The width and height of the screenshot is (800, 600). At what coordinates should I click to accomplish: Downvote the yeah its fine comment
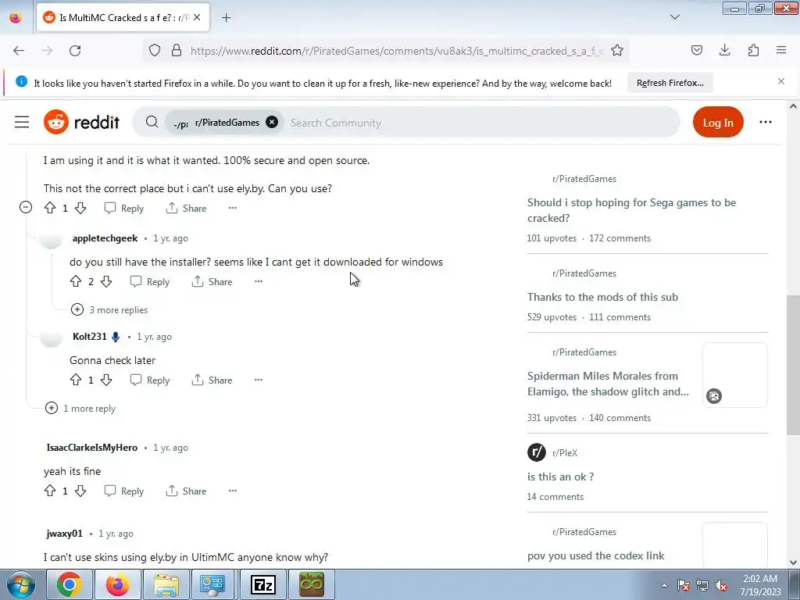tap(80, 491)
